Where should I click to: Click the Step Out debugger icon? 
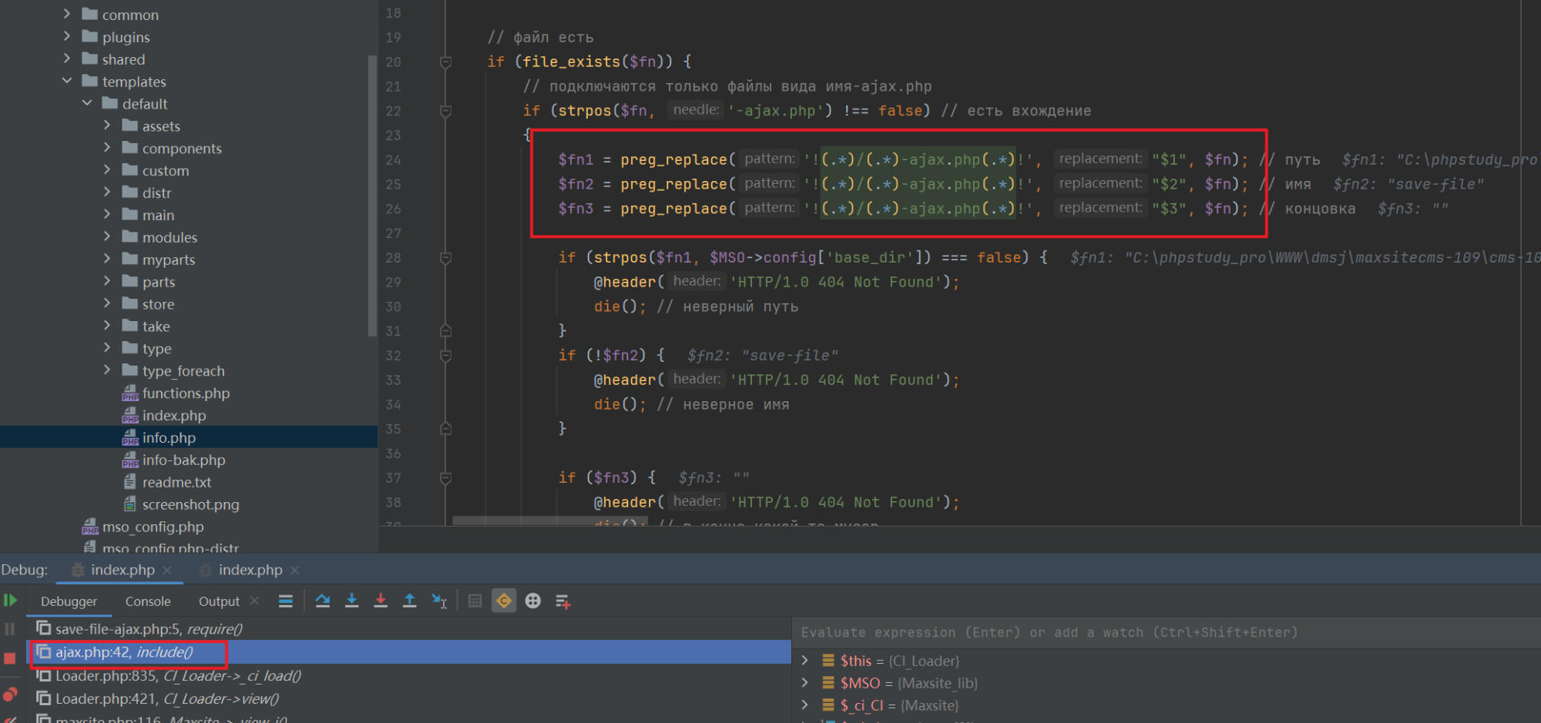click(x=410, y=601)
